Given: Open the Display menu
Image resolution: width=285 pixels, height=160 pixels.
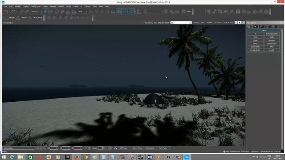Looking at the screenshot, I should pyautogui.click(x=25, y=6).
